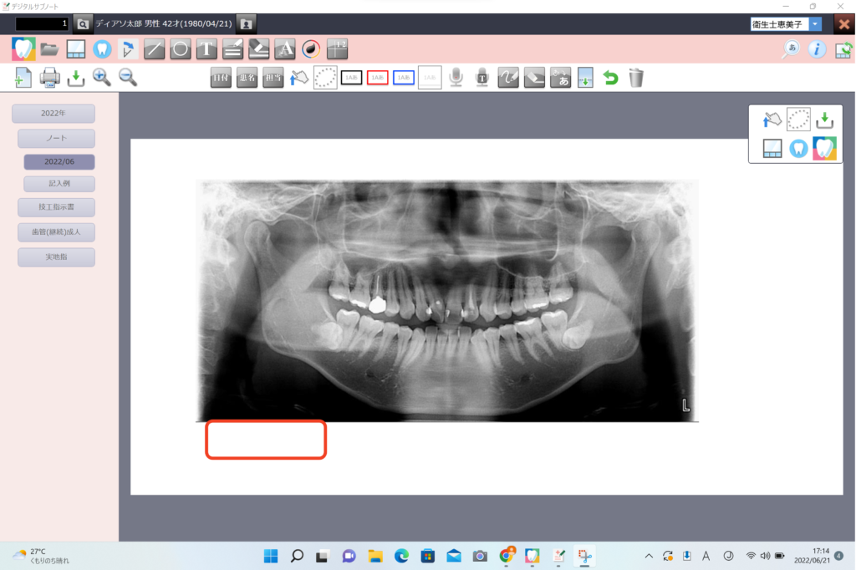The height and width of the screenshot is (570, 856).
Task: Select the circle shape tool
Action: coord(180,49)
